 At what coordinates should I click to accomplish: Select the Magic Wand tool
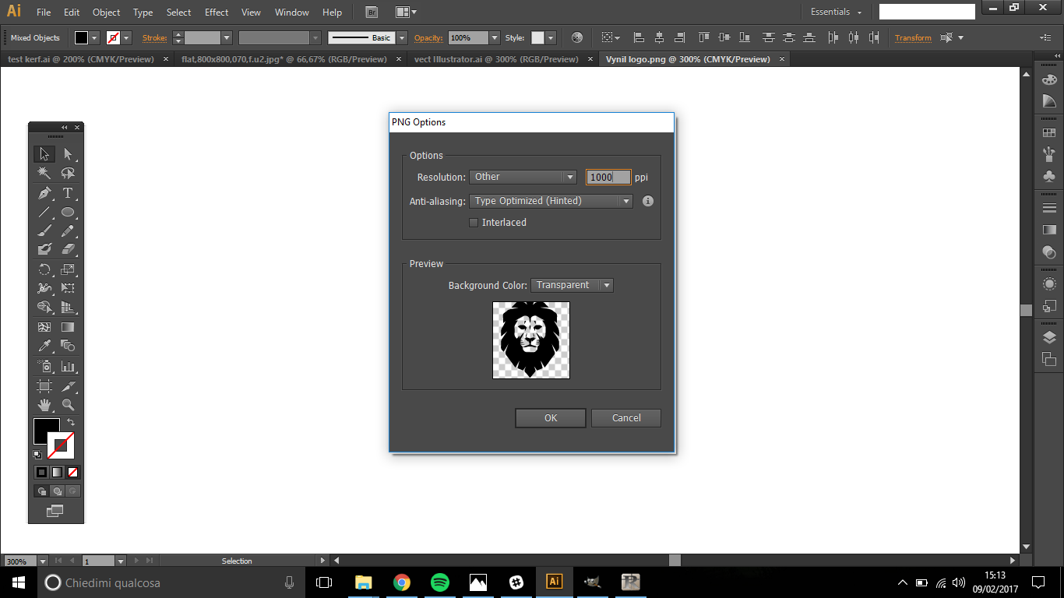pyautogui.click(x=44, y=173)
